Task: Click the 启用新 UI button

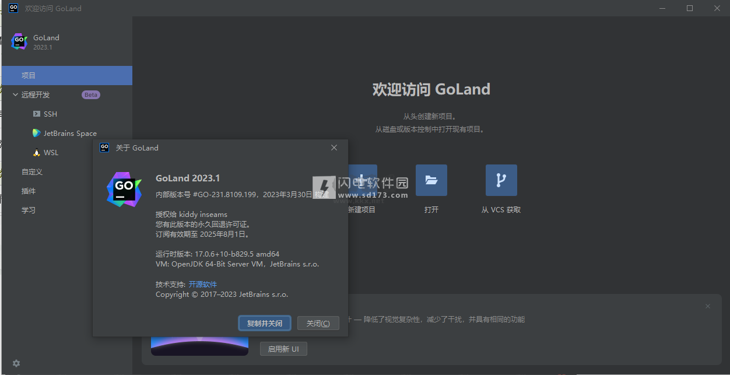Action: tap(283, 349)
